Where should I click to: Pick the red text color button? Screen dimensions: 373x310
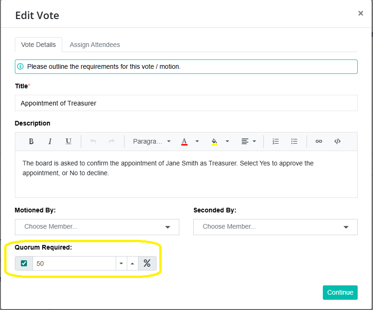click(x=184, y=141)
